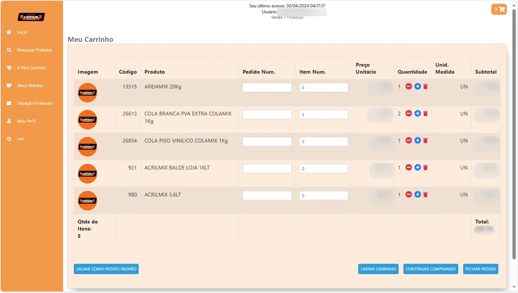This screenshot has width=518, height=293.
Task: Delete AREIAMIX 20Kg from the cart
Action: 426,87
